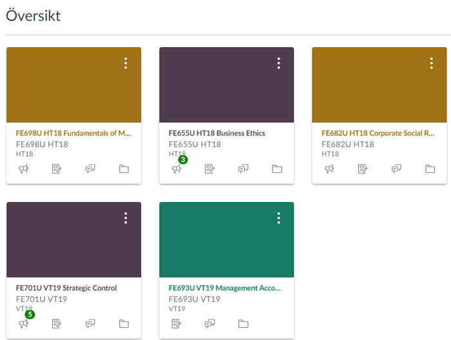The height and width of the screenshot is (340, 451).
Task: Open files folder icon on FE682U card
Action: point(430,169)
